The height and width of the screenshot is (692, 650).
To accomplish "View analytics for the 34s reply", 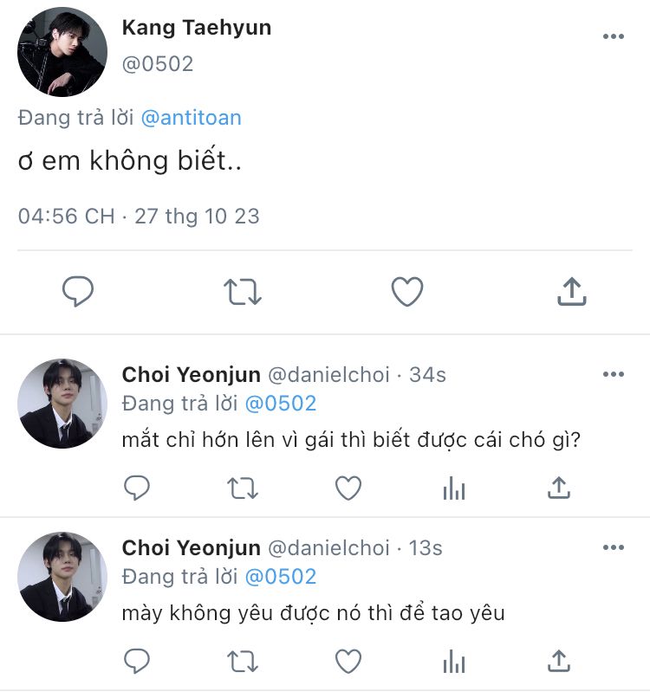I will click(453, 488).
